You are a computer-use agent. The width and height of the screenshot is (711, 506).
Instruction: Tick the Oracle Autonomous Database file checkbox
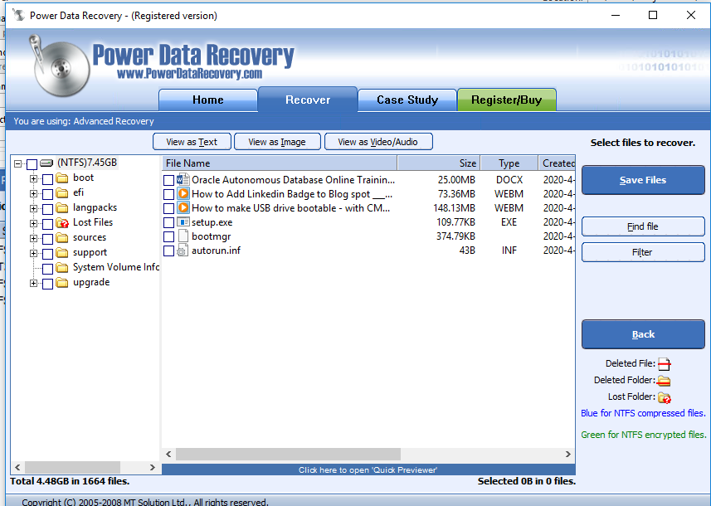click(168, 181)
